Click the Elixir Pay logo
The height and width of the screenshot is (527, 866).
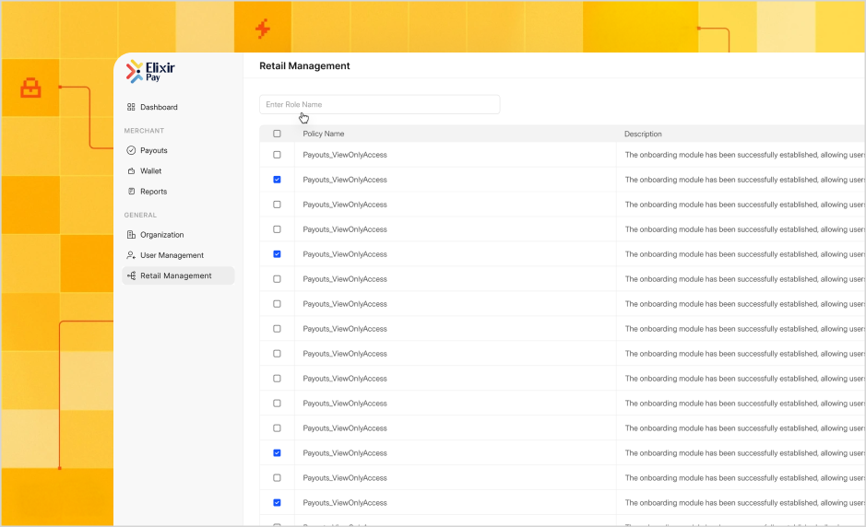coord(149,72)
